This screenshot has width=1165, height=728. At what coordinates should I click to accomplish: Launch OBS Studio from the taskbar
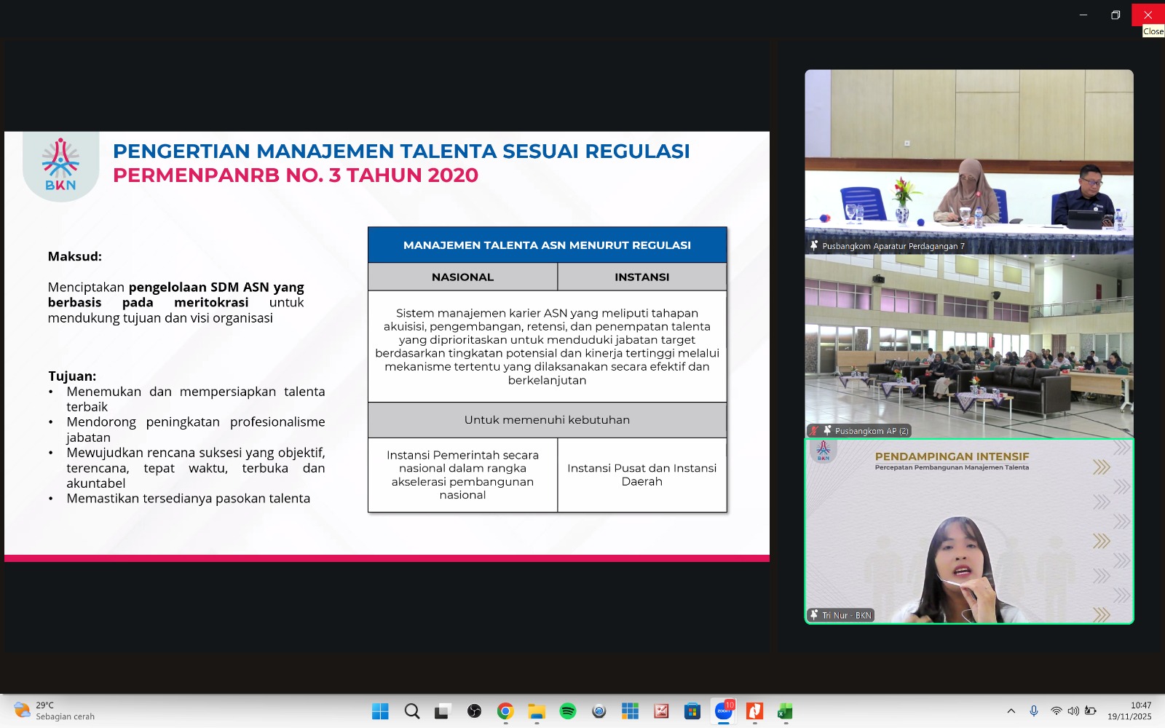pyautogui.click(x=474, y=711)
